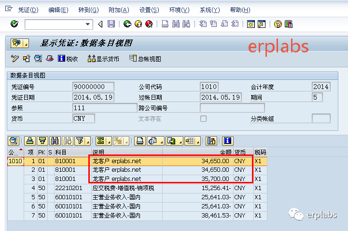Open the 附加(A) menu

119,10
